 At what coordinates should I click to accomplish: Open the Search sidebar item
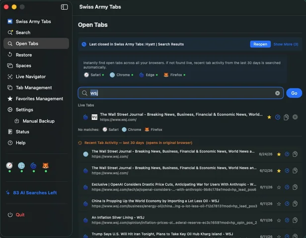click(x=19, y=33)
